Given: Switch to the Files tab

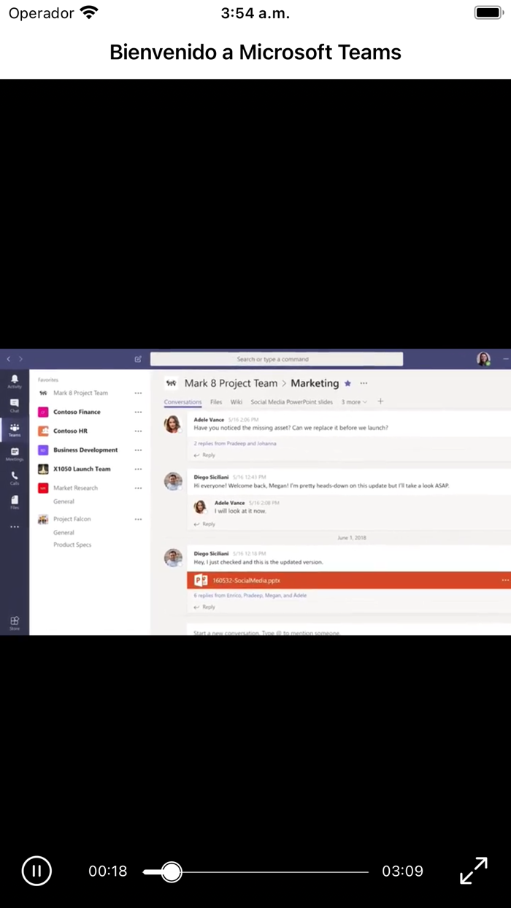Looking at the screenshot, I should [x=216, y=402].
